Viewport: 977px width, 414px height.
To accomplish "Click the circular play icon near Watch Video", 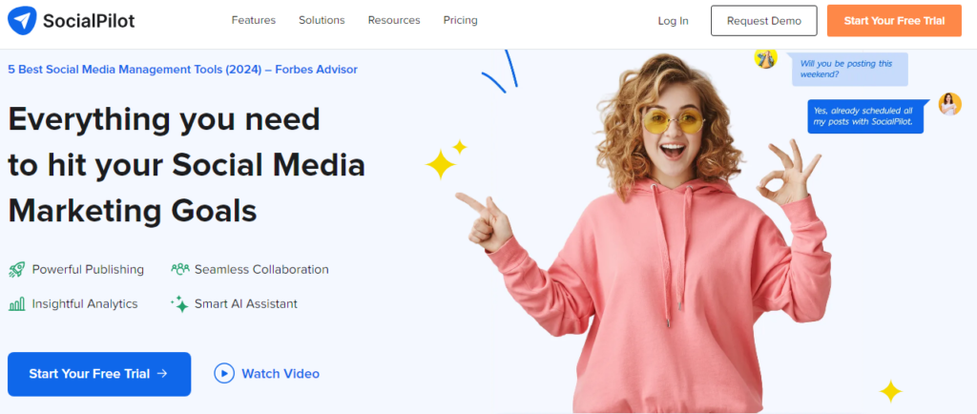I will point(224,374).
